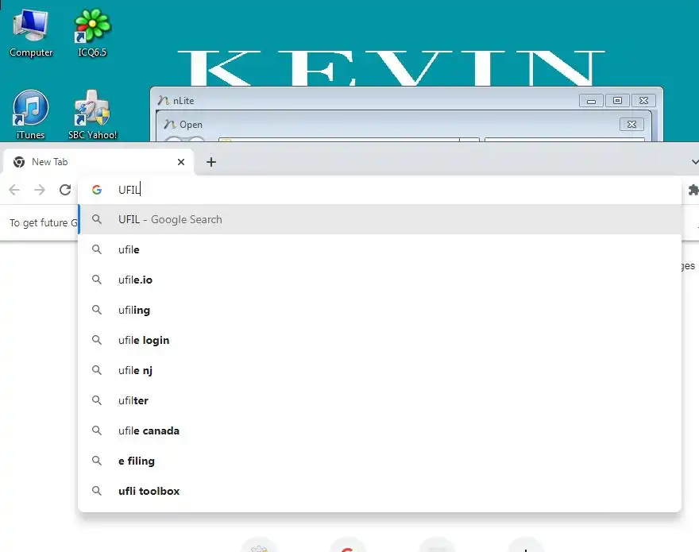Open the Computer desktop icon
Screen dimensions: 699x552
click(x=30, y=33)
